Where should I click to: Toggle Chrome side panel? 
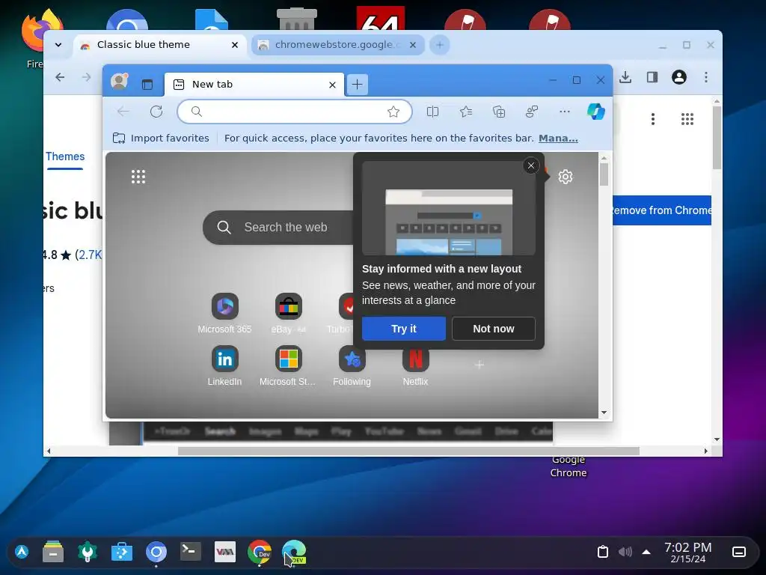click(652, 77)
